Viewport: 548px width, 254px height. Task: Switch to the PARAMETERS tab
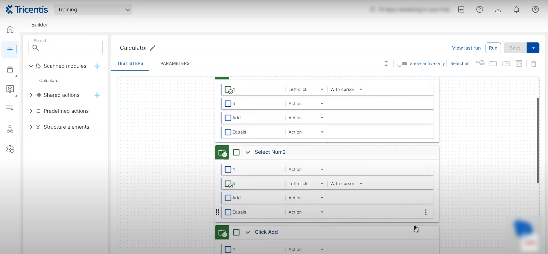point(175,63)
